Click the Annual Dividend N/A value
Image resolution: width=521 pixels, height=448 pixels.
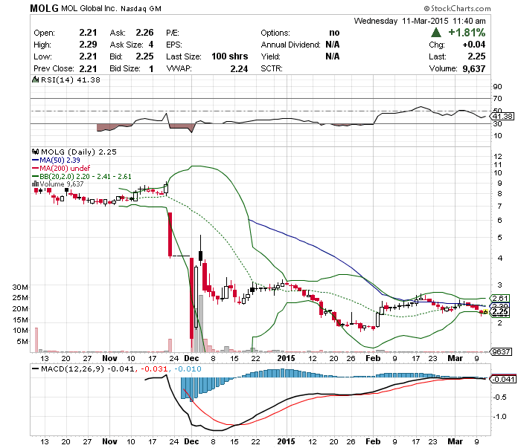click(x=333, y=45)
